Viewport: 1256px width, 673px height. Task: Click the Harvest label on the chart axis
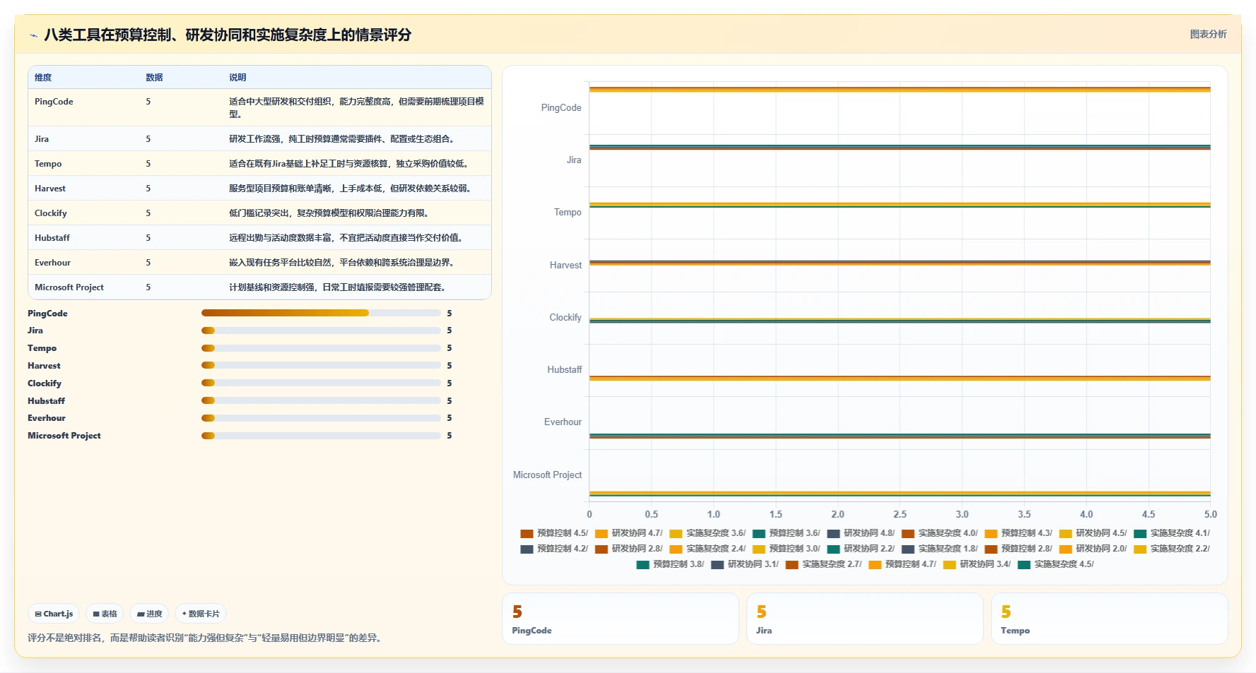pyautogui.click(x=565, y=266)
